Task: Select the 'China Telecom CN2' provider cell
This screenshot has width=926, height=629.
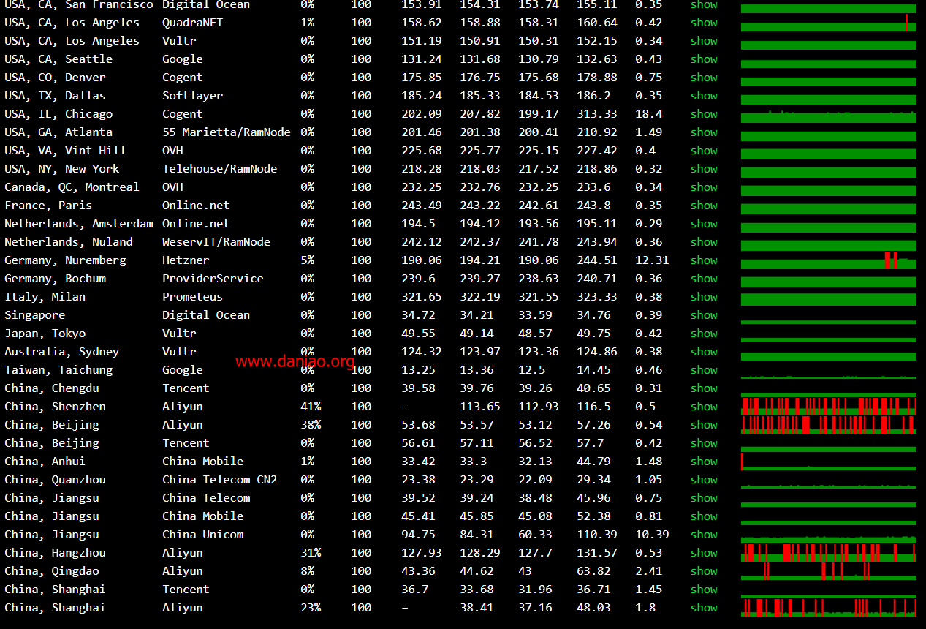Action: click(x=219, y=480)
